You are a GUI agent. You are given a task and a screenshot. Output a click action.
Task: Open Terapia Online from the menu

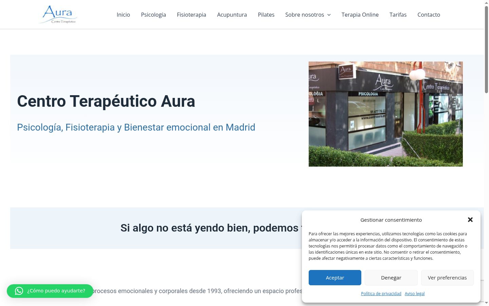tap(360, 15)
